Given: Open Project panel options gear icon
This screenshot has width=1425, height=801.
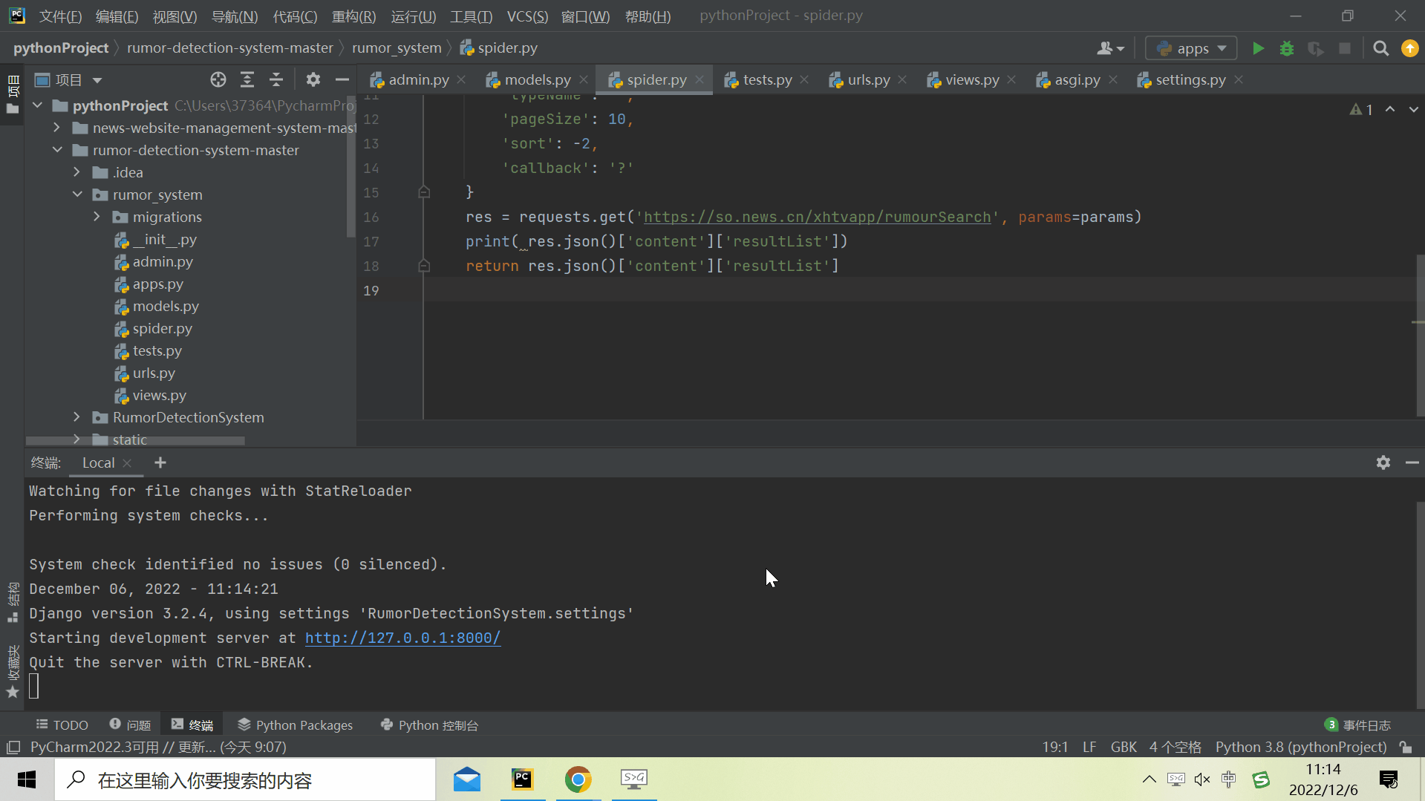Looking at the screenshot, I should [313, 79].
